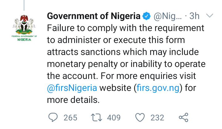Click the blue verified badge
The height and width of the screenshot is (129, 222).
[147, 16]
